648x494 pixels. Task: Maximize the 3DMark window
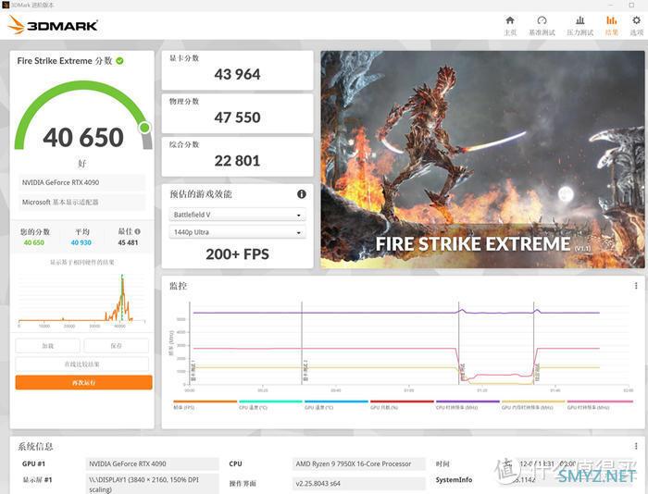(x=631, y=5)
